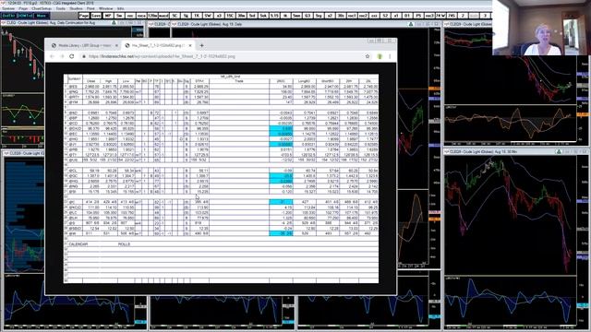591x332 pixels.
Task: Select the G3 page button
Action: 308,16
